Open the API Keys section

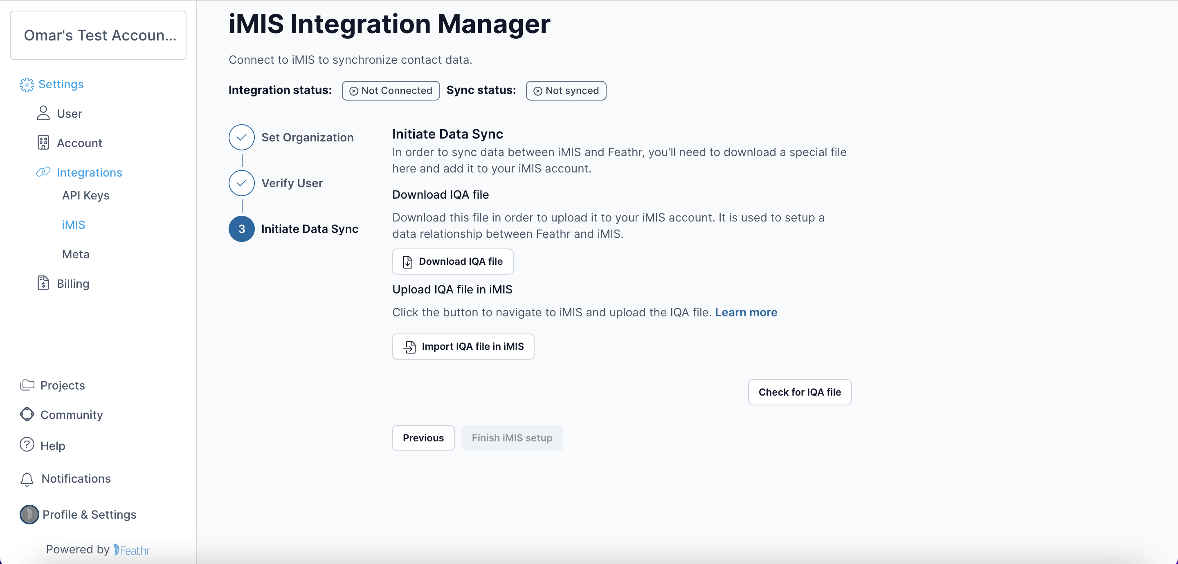point(85,196)
